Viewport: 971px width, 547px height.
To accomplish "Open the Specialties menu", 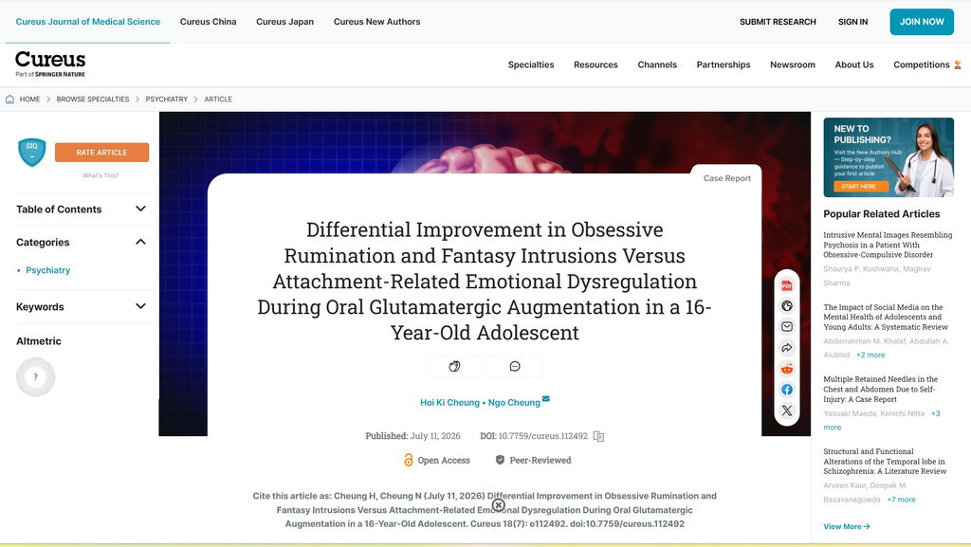I will (531, 64).
